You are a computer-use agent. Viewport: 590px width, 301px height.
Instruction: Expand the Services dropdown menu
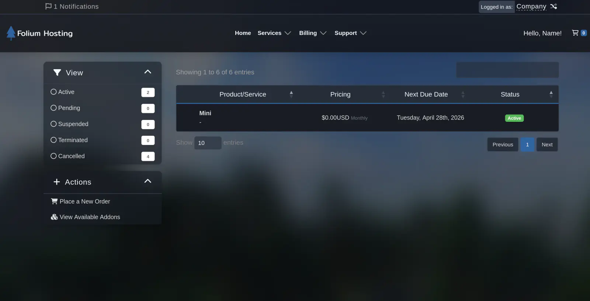(274, 33)
